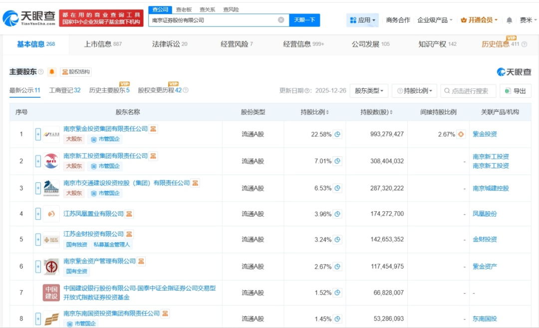Expand row 3 南京市交通建设投资控股 shareholder
The height and width of the screenshot is (328, 539).
(38, 188)
